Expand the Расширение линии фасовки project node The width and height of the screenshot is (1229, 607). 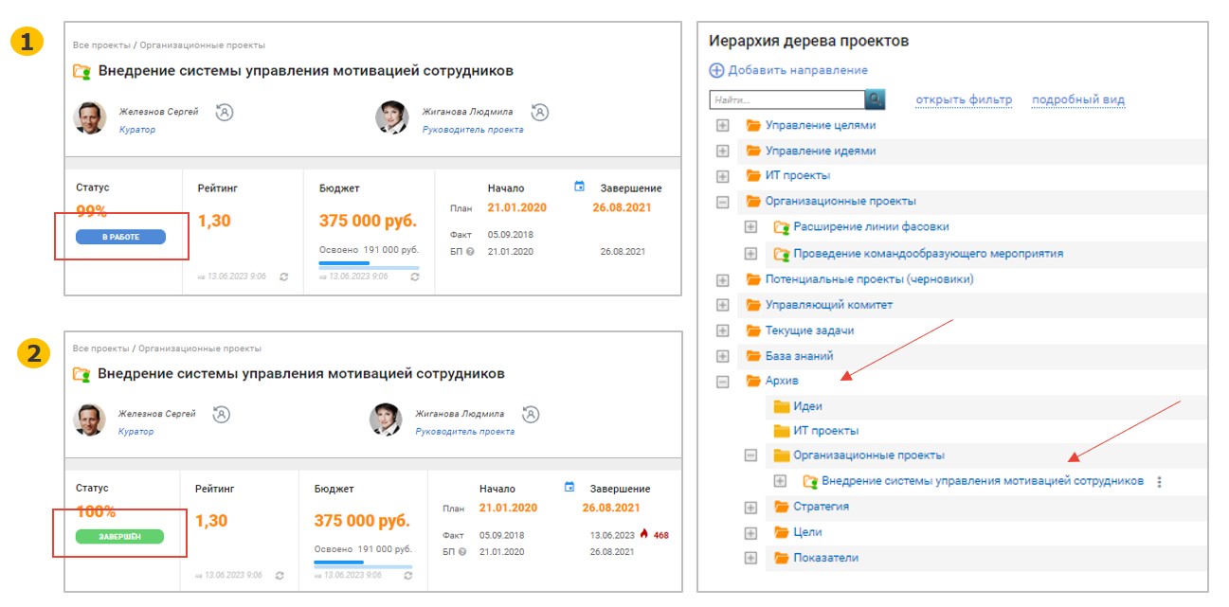(x=750, y=227)
